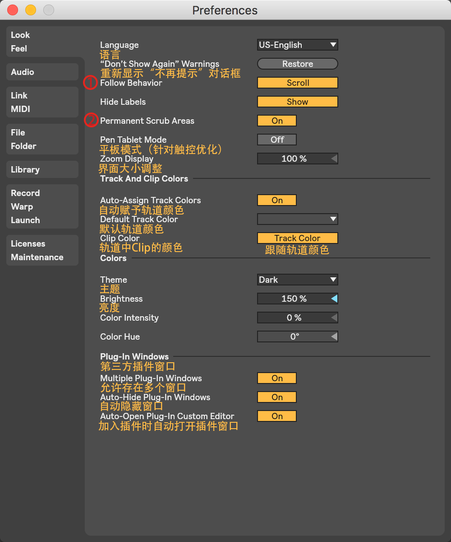
Task: Adjust the Brightness slider value
Action: 297,299
